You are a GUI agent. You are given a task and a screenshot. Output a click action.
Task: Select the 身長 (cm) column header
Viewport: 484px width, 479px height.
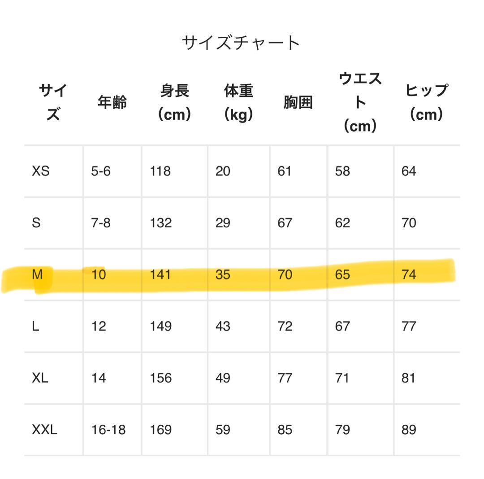(174, 103)
